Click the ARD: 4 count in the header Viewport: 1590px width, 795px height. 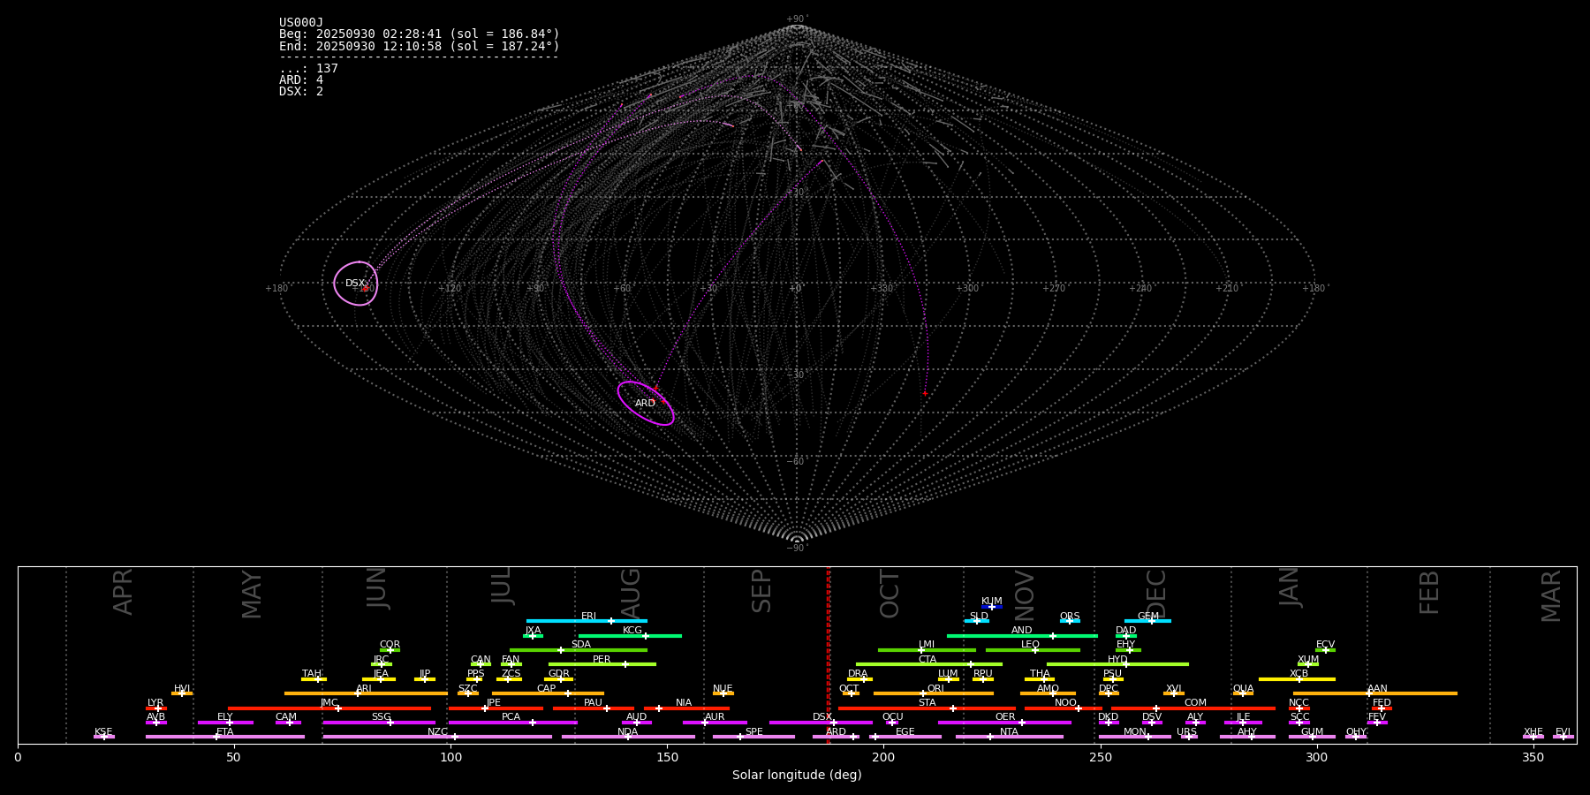(x=301, y=80)
